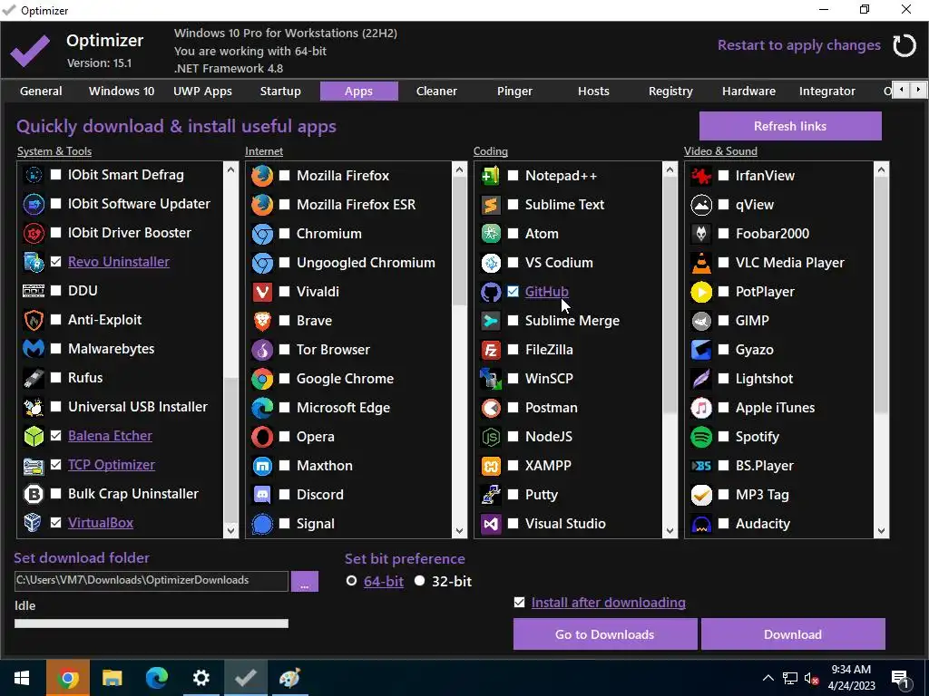The image size is (929, 696).
Task: Open the UWP Apps tab
Action: tap(202, 92)
